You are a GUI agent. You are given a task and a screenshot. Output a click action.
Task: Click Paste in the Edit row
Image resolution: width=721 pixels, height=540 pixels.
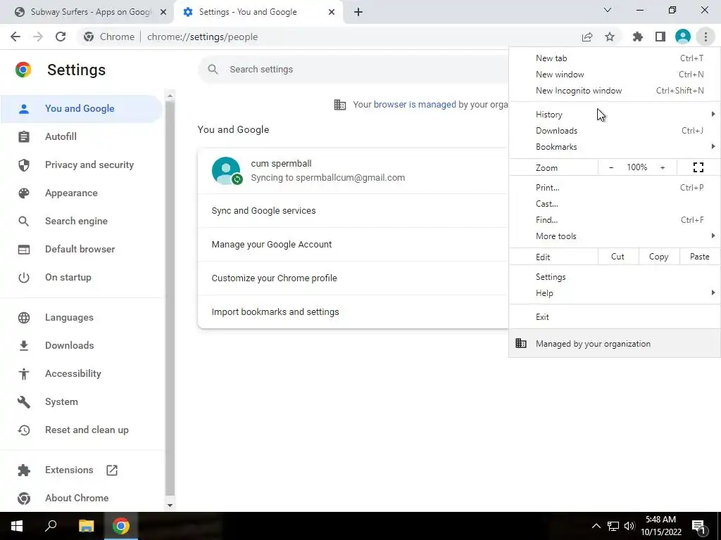[x=699, y=257]
